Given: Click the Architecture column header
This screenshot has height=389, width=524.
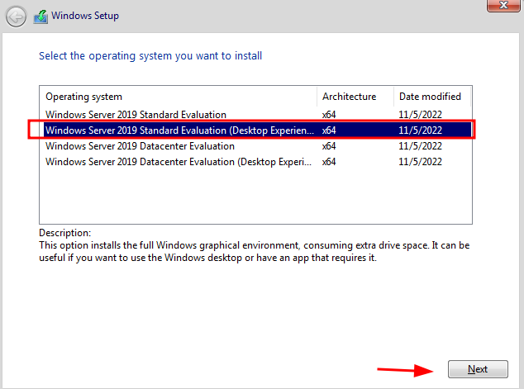Looking at the screenshot, I should tap(355, 97).
